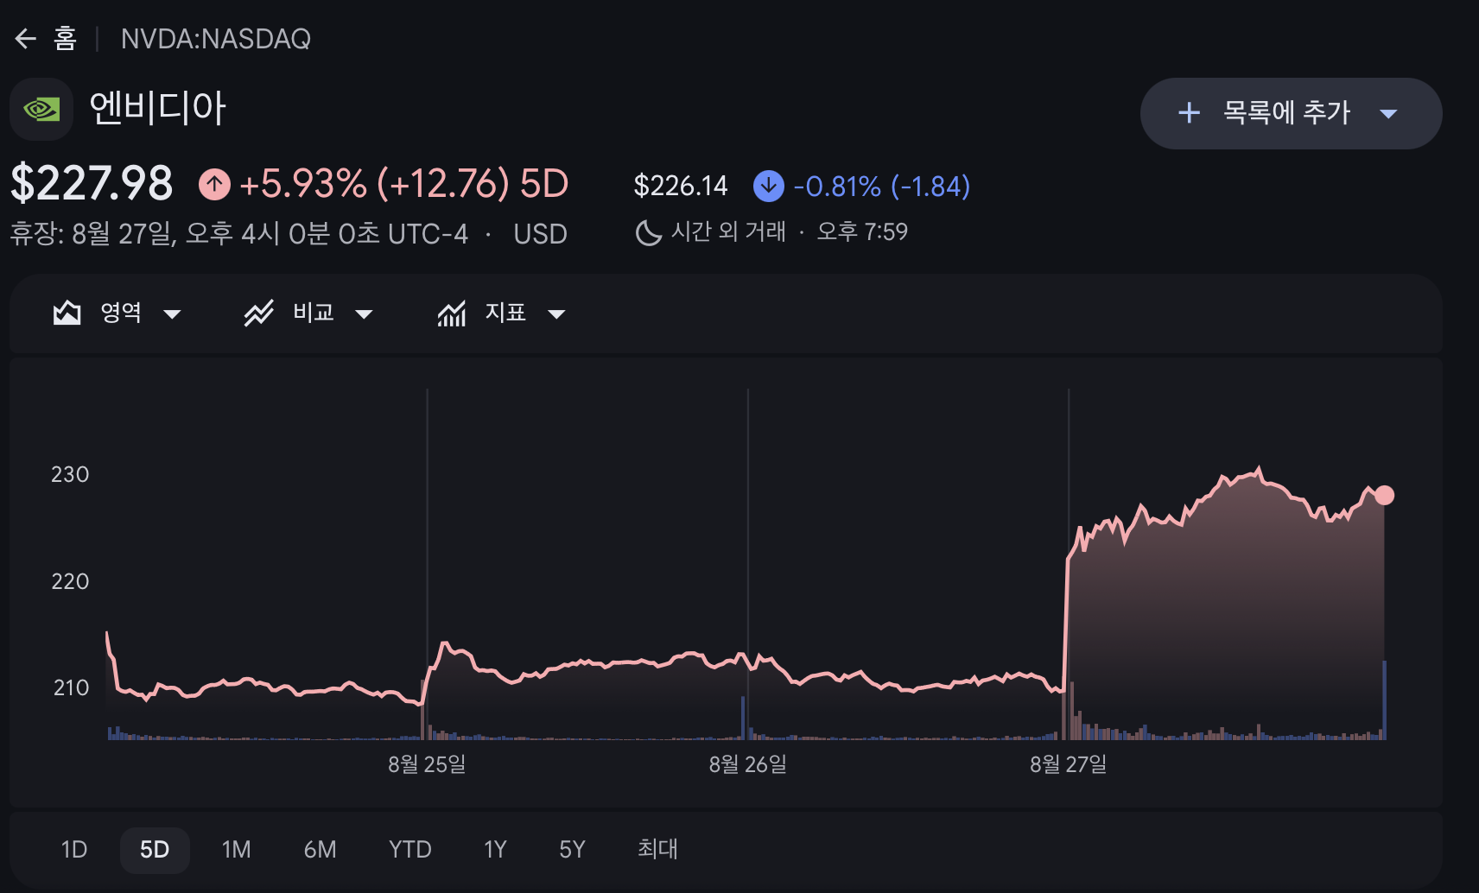
Task: Select the 1M time range tab
Action: pos(236,850)
